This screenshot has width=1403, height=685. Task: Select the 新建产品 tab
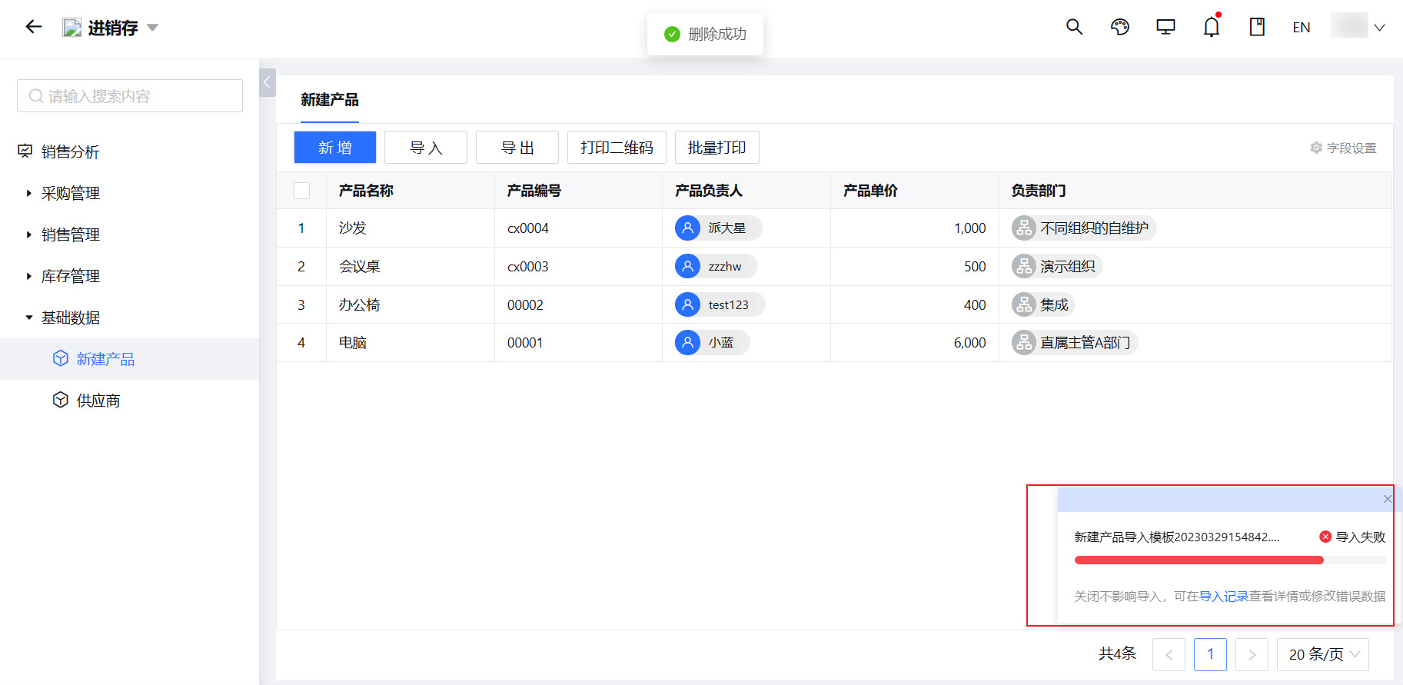coord(330,100)
